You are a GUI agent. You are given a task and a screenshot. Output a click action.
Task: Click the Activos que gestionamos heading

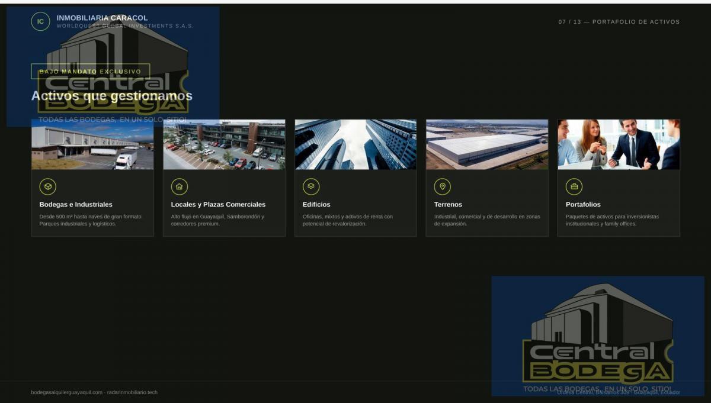point(111,96)
